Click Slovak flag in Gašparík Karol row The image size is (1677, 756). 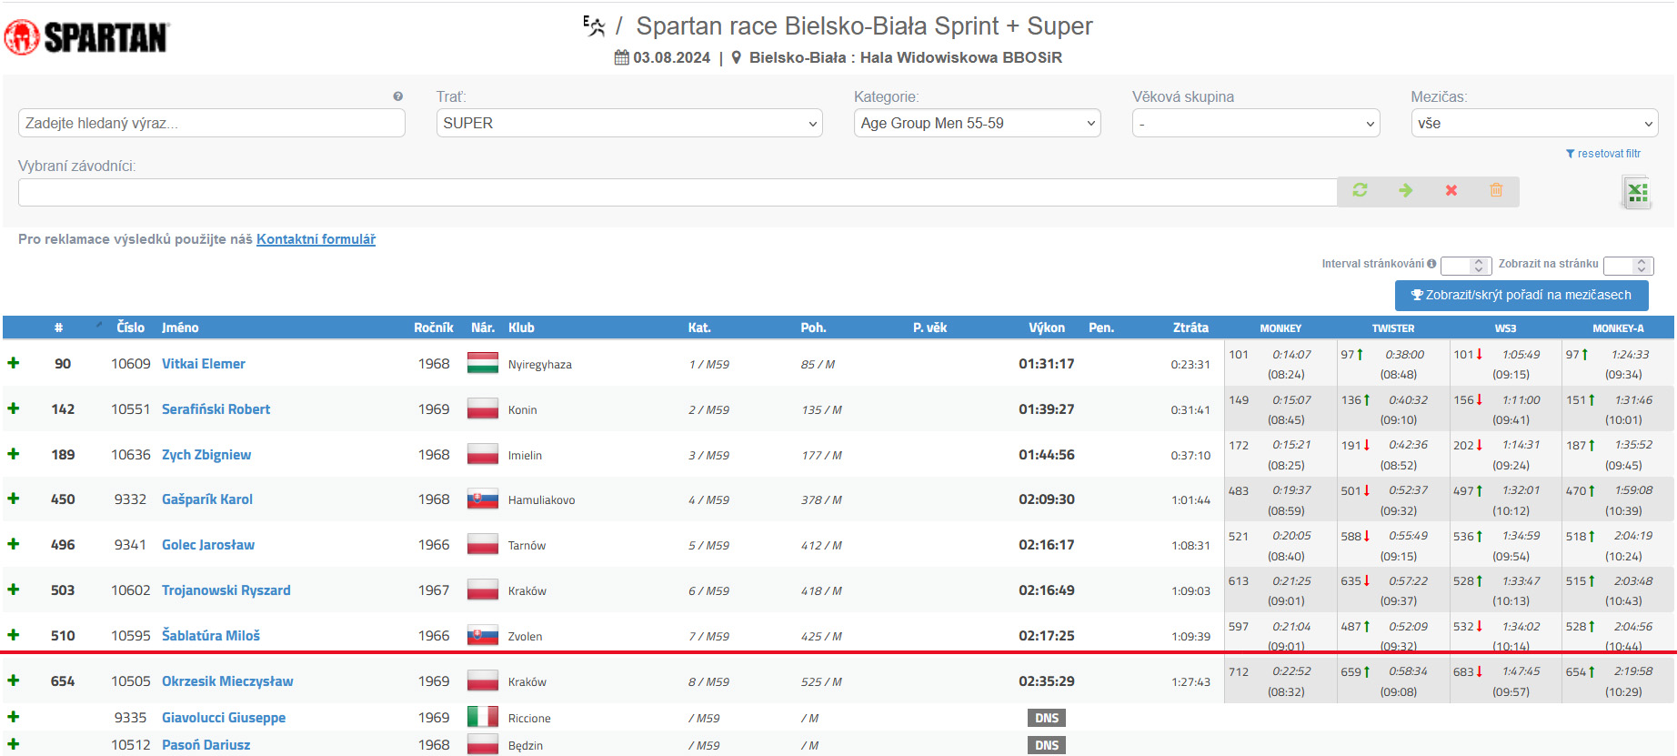point(483,499)
